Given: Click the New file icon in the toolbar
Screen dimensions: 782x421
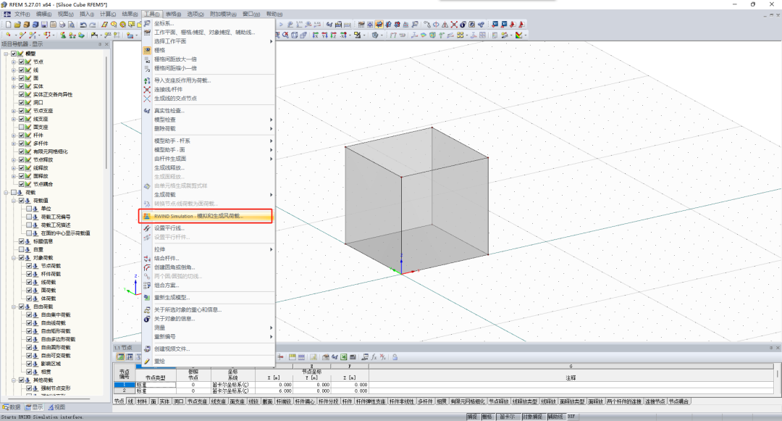Looking at the screenshot, I should [9, 24].
